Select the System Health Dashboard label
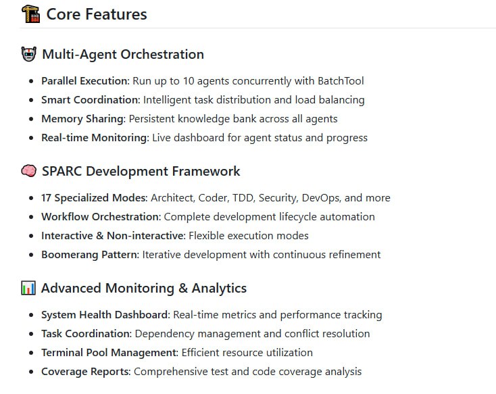The width and height of the screenshot is (496, 394). pos(105,315)
